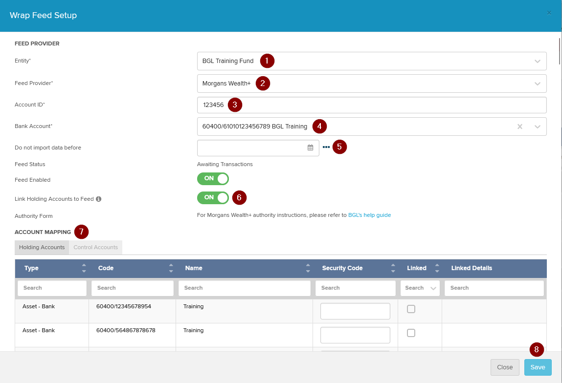The width and height of the screenshot is (562, 383).
Task: Click the Close button
Action: pyautogui.click(x=505, y=367)
